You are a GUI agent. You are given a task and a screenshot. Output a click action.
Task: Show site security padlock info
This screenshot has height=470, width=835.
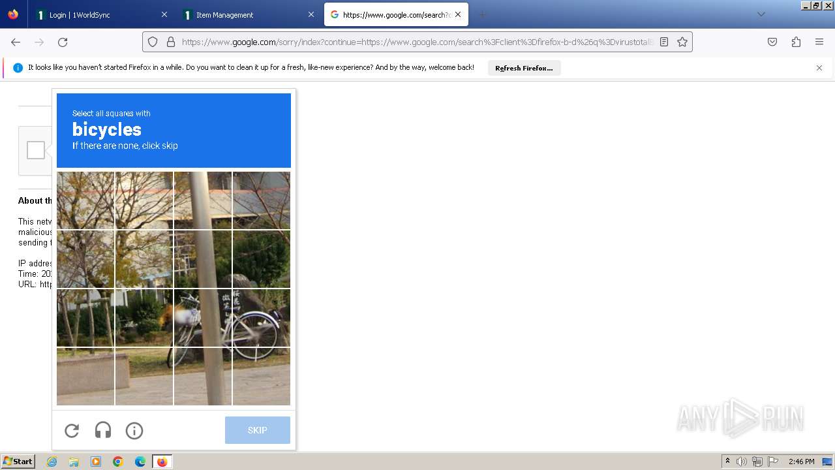pos(171,42)
